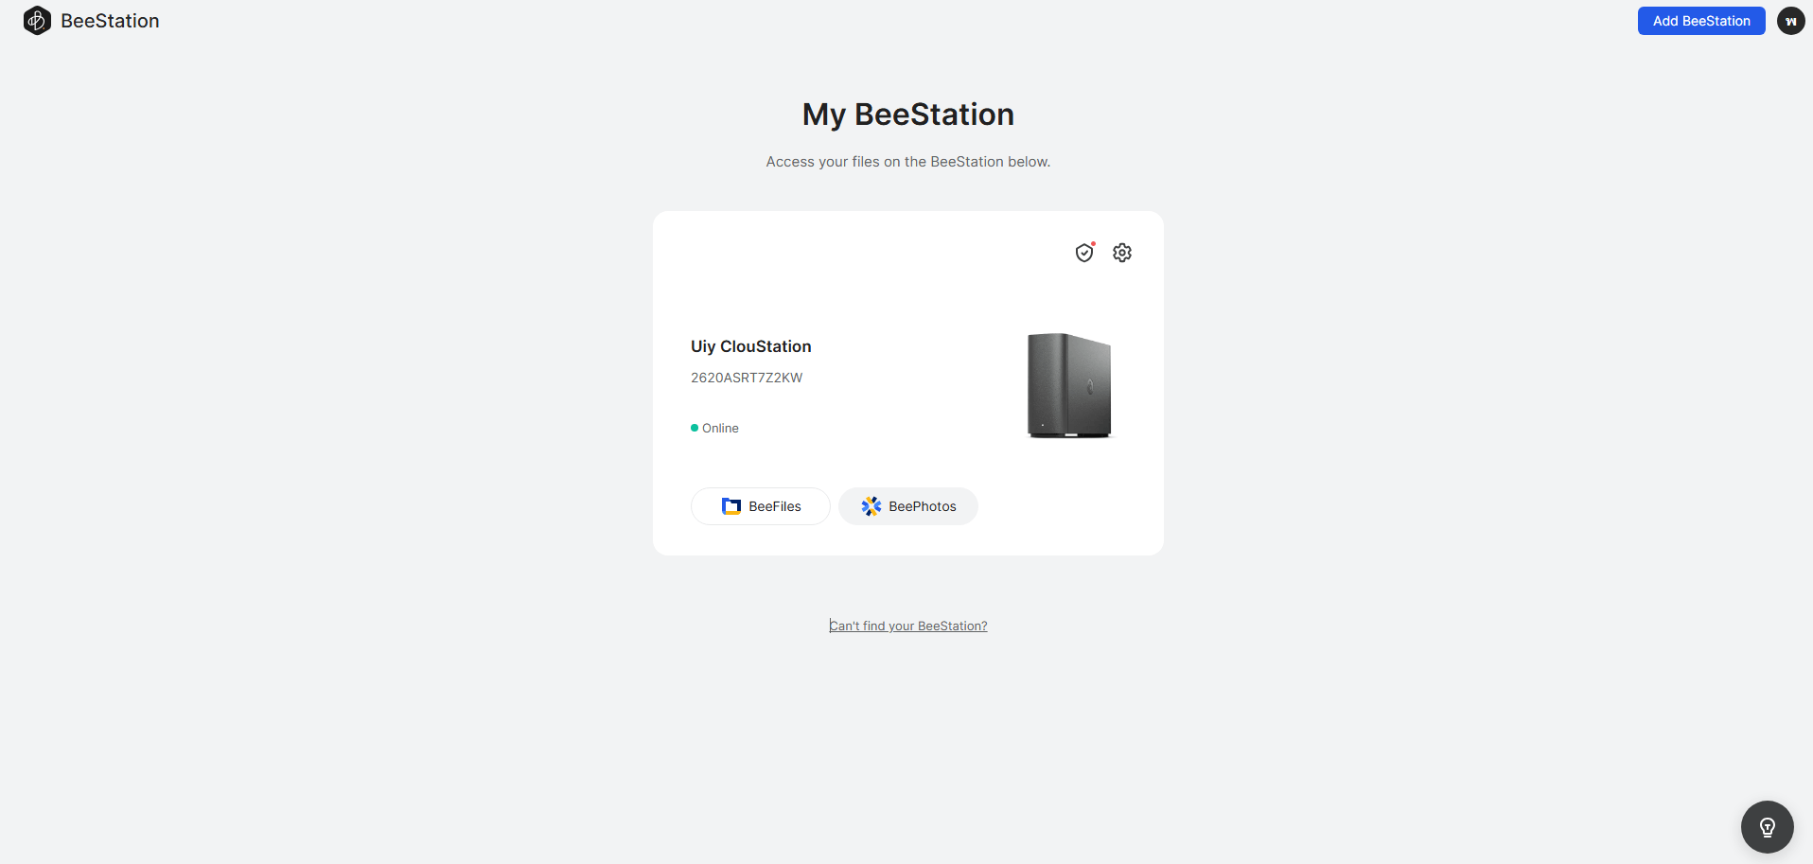Click the red notification dot on shield

click(x=1093, y=244)
